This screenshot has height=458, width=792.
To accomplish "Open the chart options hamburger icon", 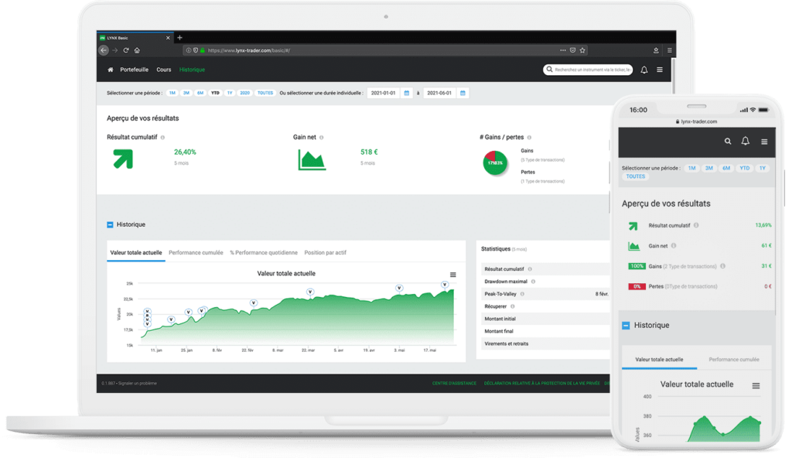I will click(452, 273).
